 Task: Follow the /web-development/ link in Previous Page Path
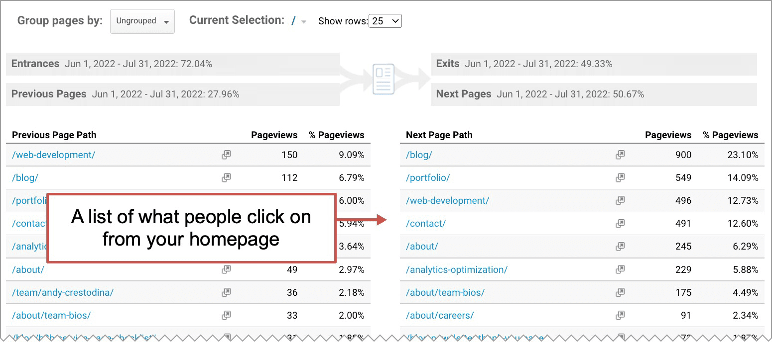point(53,155)
